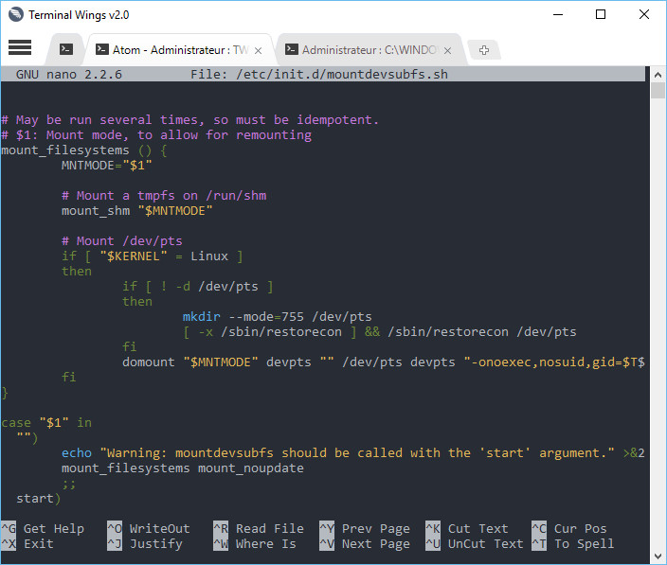Click the echo "Warning: mountdevsubfs line

[353, 453]
